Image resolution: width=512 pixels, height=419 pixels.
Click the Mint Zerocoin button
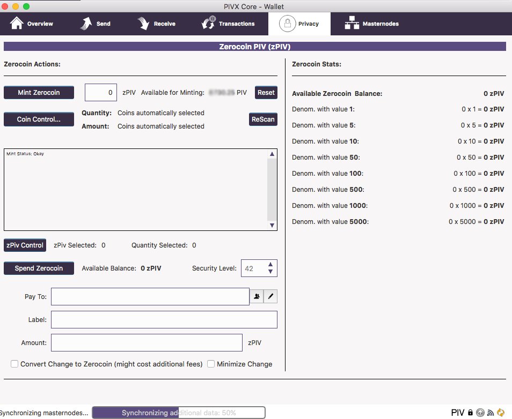pyautogui.click(x=39, y=93)
